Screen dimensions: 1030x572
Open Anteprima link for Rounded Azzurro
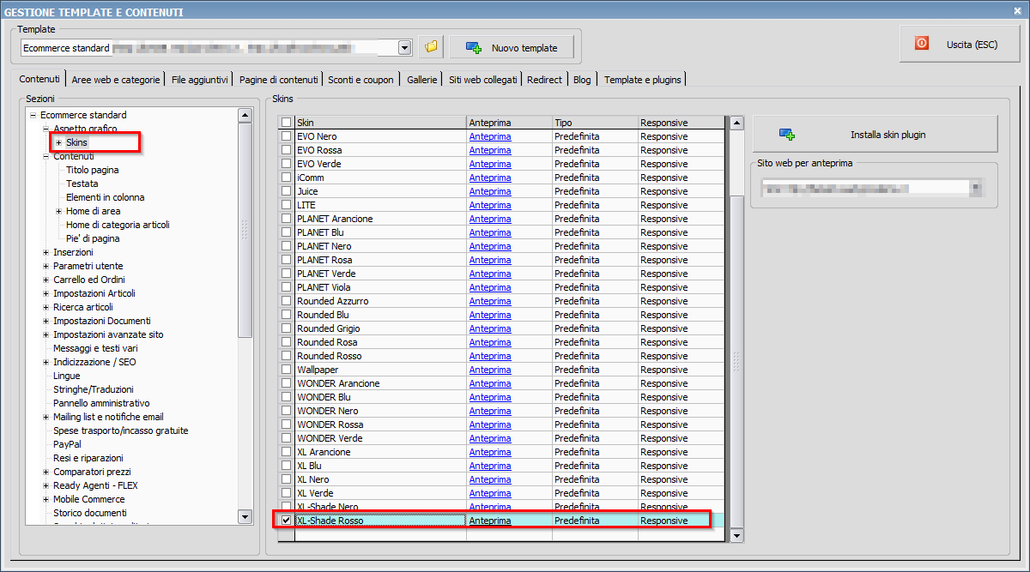coord(490,301)
